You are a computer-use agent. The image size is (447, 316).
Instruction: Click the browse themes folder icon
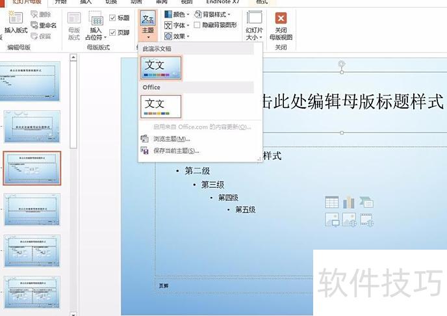(x=144, y=139)
